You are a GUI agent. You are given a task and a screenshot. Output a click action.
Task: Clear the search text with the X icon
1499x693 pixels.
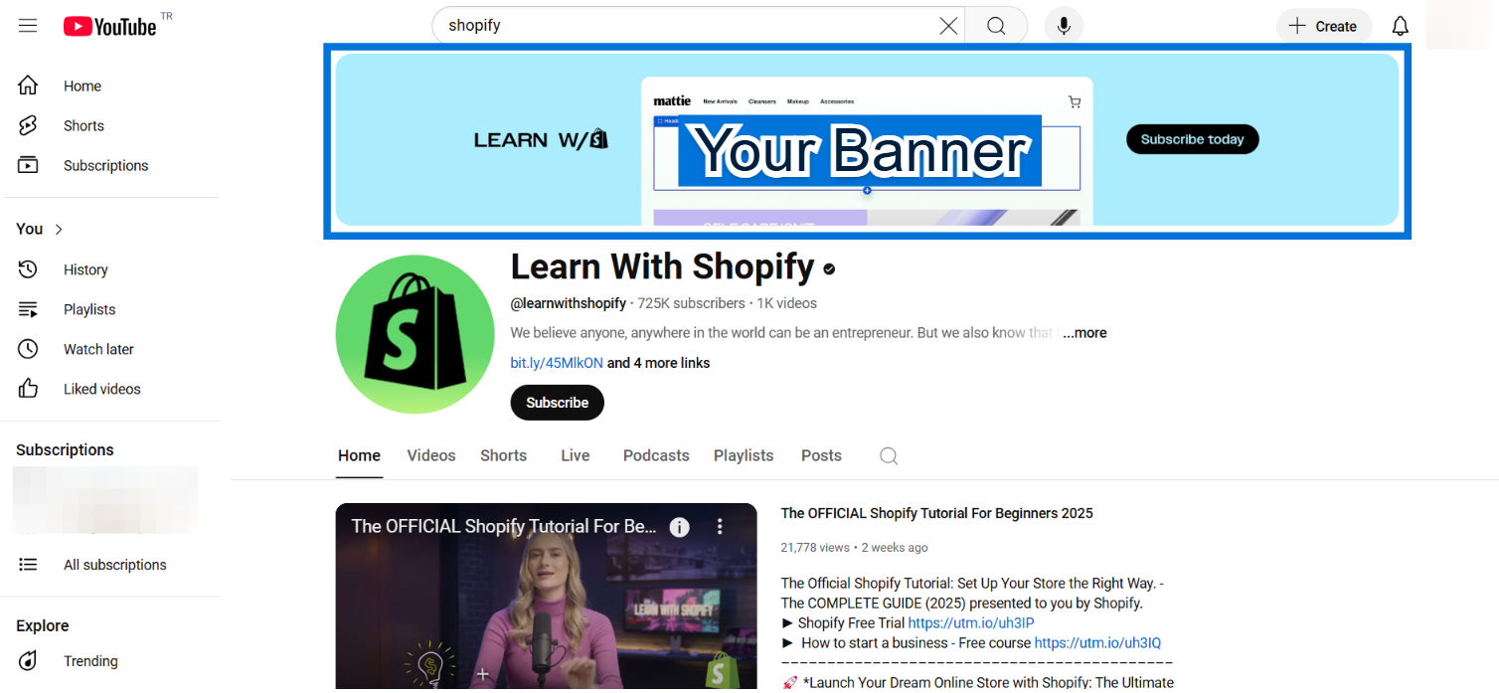tap(948, 26)
